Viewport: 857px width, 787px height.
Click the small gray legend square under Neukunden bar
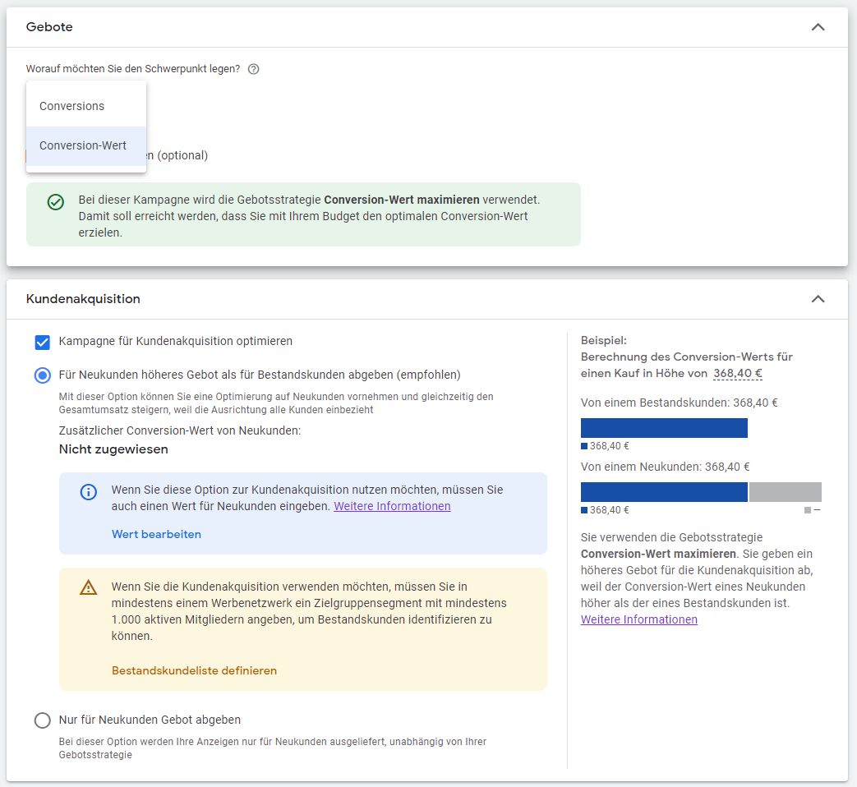pyautogui.click(x=808, y=510)
